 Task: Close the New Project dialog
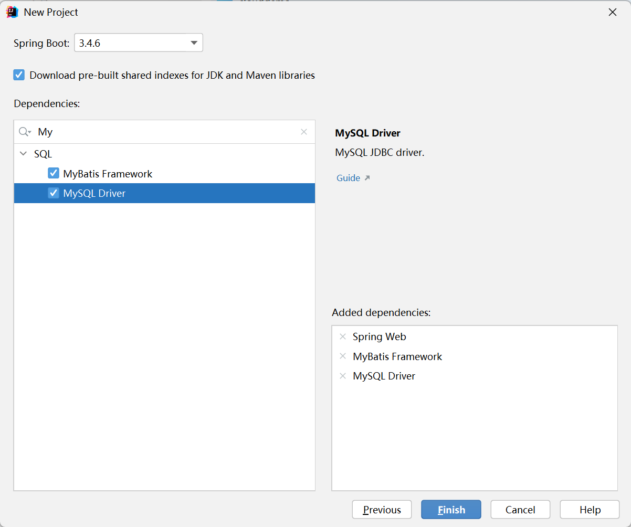612,12
